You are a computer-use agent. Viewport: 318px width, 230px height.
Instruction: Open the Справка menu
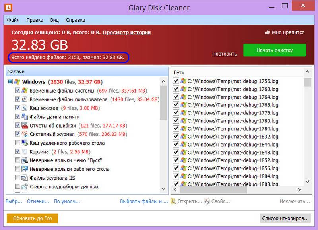point(75,20)
